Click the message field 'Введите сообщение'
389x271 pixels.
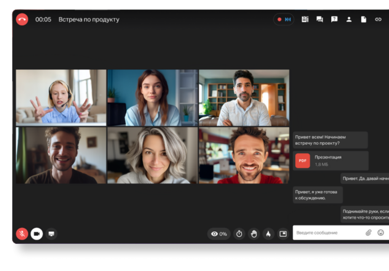pos(341,233)
